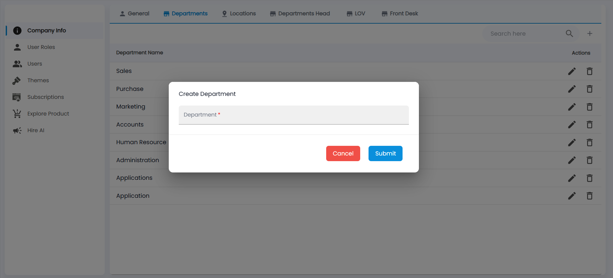Delete the Human Resource department
This screenshot has height=278, width=613.
[x=590, y=142]
